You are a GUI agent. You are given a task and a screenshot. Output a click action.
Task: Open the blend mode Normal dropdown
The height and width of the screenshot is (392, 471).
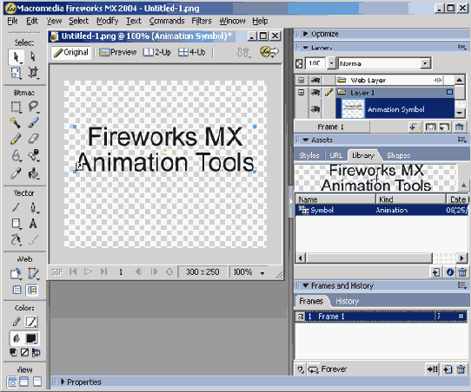(425, 63)
